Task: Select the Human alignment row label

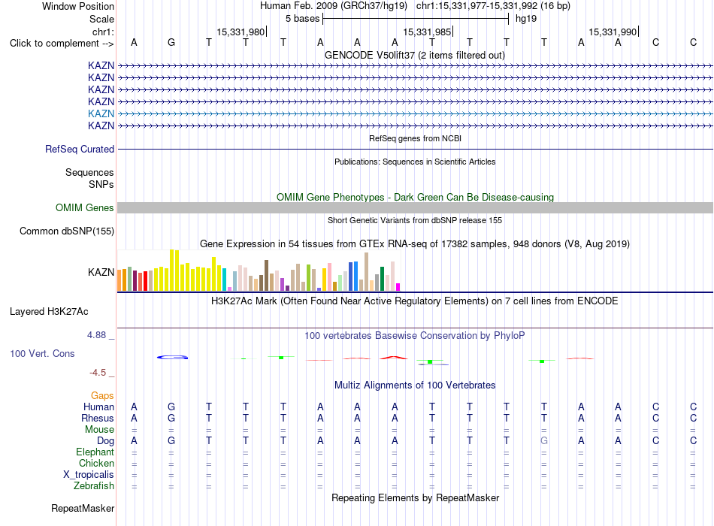Action: click(98, 407)
